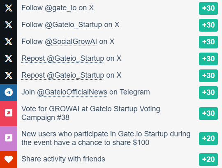Image resolution: width=222 pixels, height=168 pixels.
Task: Click the X logo next to Follow @Gateio_Startup
Action: (9, 25)
